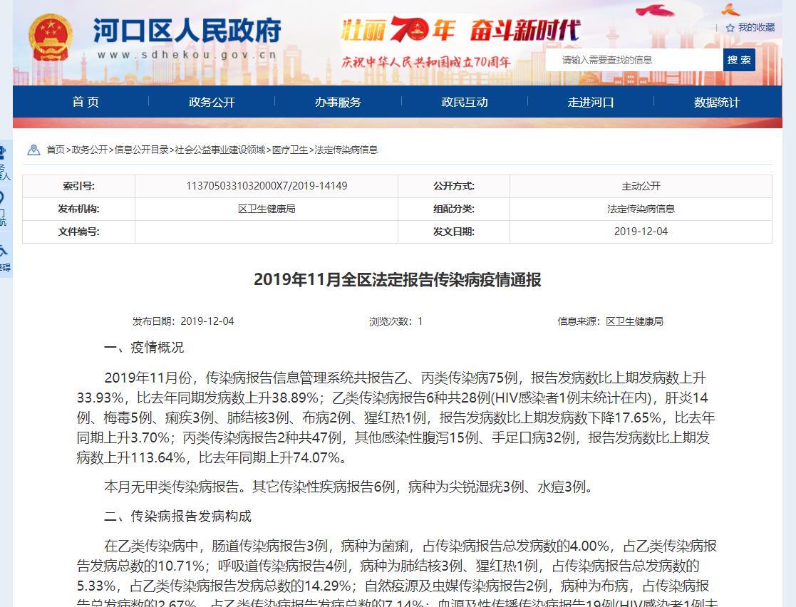The image size is (796, 607).
Task: Click the breadcrumb location pin icon
Action: click(33, 150)
